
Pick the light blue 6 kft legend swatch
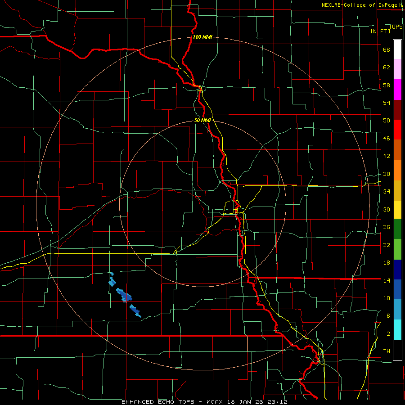tap(397, 310)
